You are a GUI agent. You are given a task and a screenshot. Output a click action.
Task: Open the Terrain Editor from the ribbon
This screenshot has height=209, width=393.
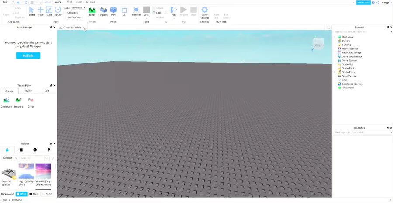point(92,11)
